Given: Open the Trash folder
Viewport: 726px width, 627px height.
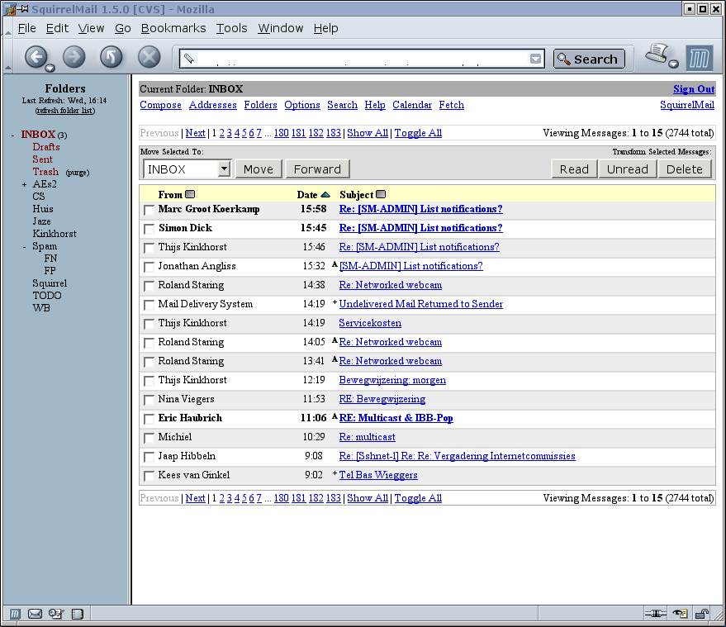Looking at the screenshot, I should 45,172.
